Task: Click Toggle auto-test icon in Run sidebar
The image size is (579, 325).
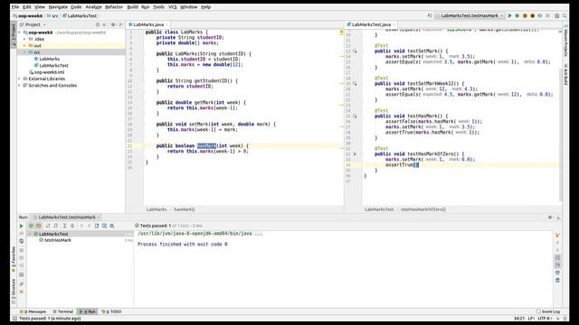Action: [x=21, y=241]
